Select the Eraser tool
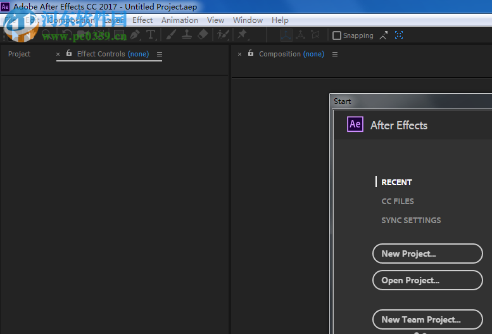 pos(203,35)
